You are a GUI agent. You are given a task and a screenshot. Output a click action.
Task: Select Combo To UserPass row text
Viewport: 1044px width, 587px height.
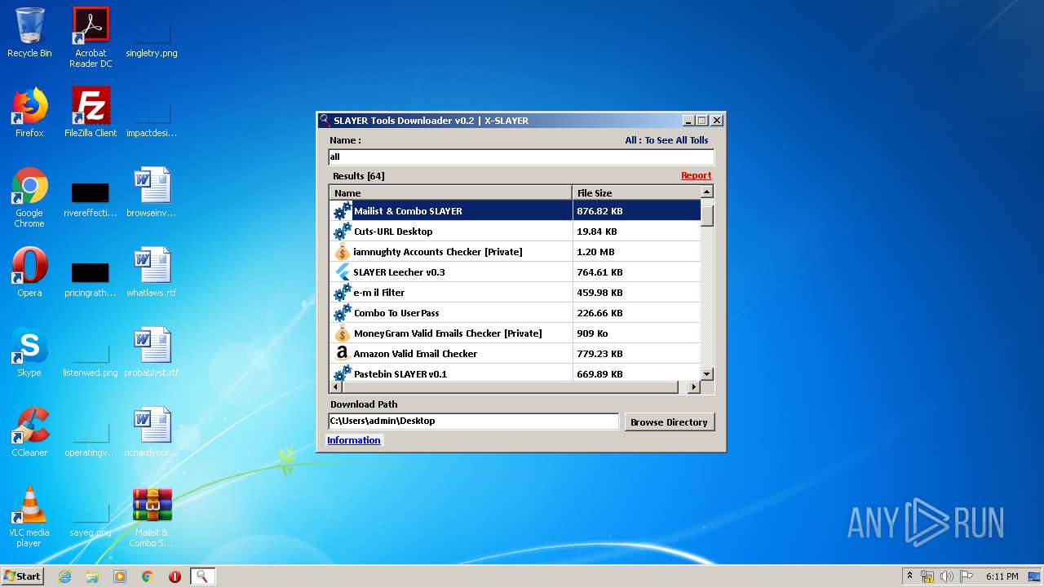pos(396,313)
